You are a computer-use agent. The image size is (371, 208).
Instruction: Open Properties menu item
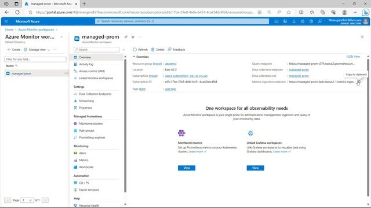click(85, 108)
